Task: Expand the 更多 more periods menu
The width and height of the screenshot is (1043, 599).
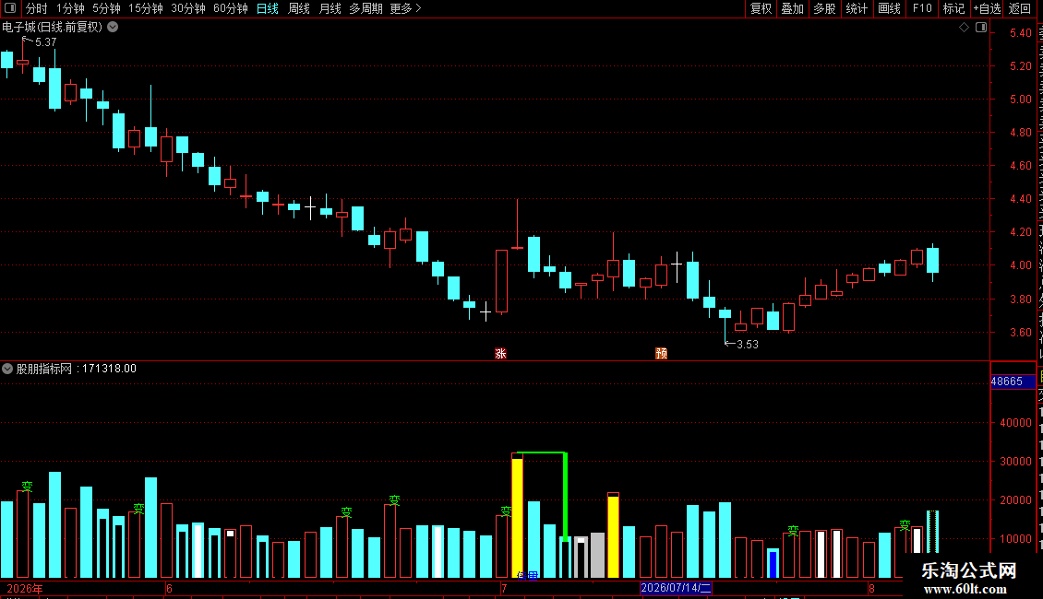Action: pyautogui.click(x=405, y=8)
